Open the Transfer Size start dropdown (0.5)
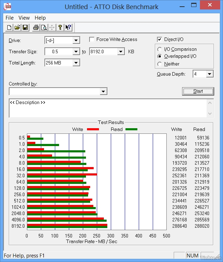The image size is (223, 262). point(76,51)
